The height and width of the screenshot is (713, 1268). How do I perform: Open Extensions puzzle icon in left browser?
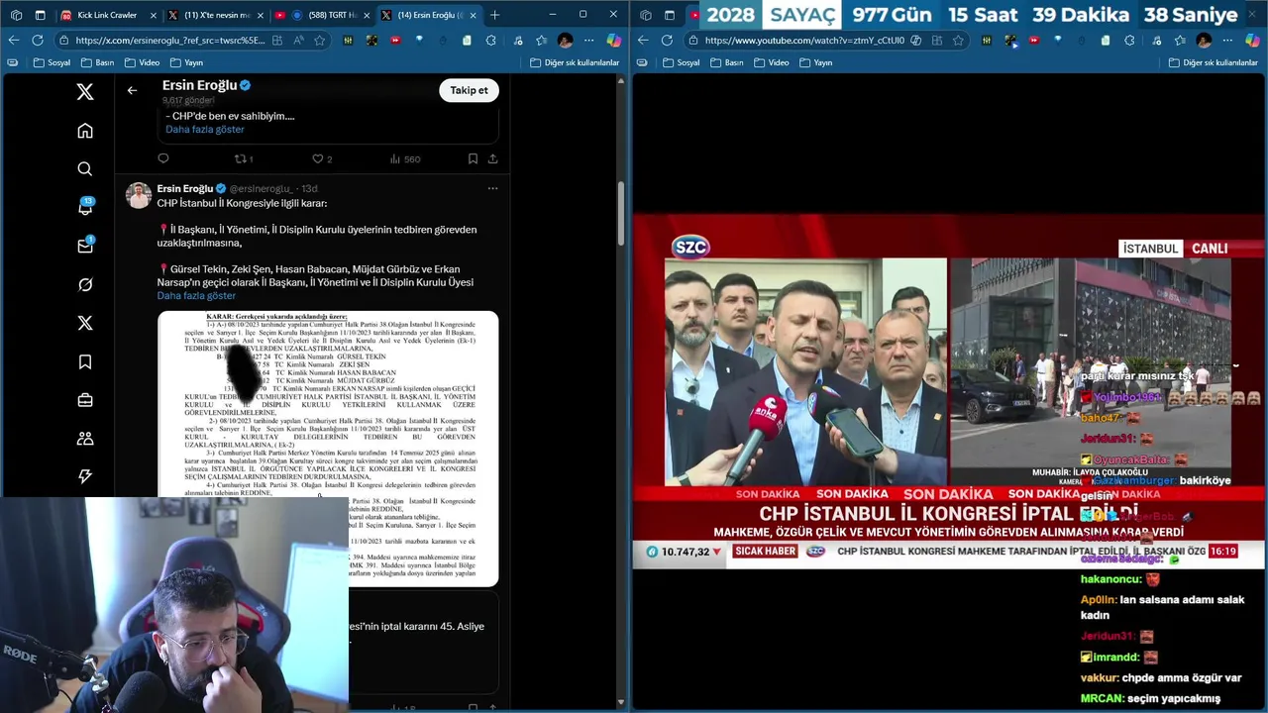coord(491,40)
